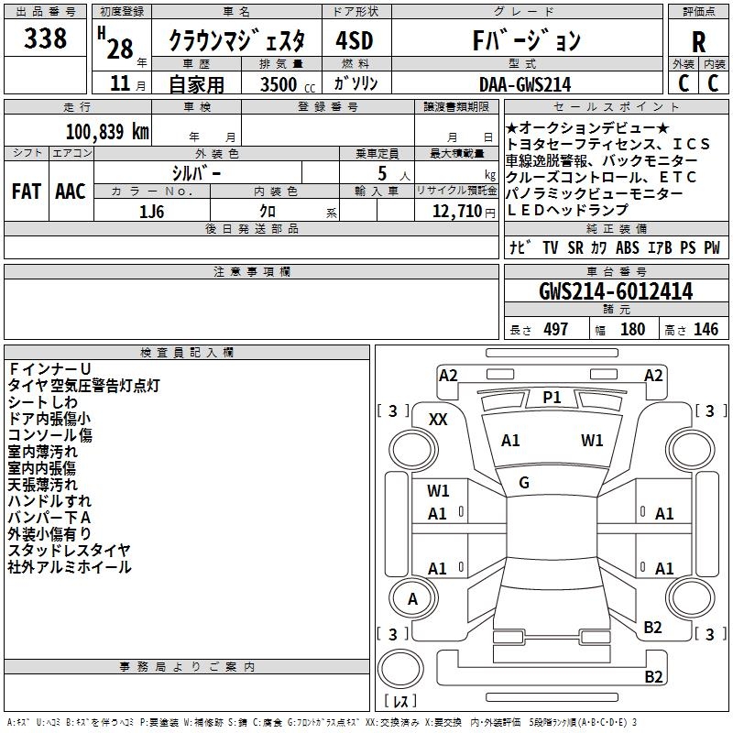This screenshot has width=733, height=733.
Task: Click the A1 mark on the hood
Action: pyautogui.click(x=510, y=441)
